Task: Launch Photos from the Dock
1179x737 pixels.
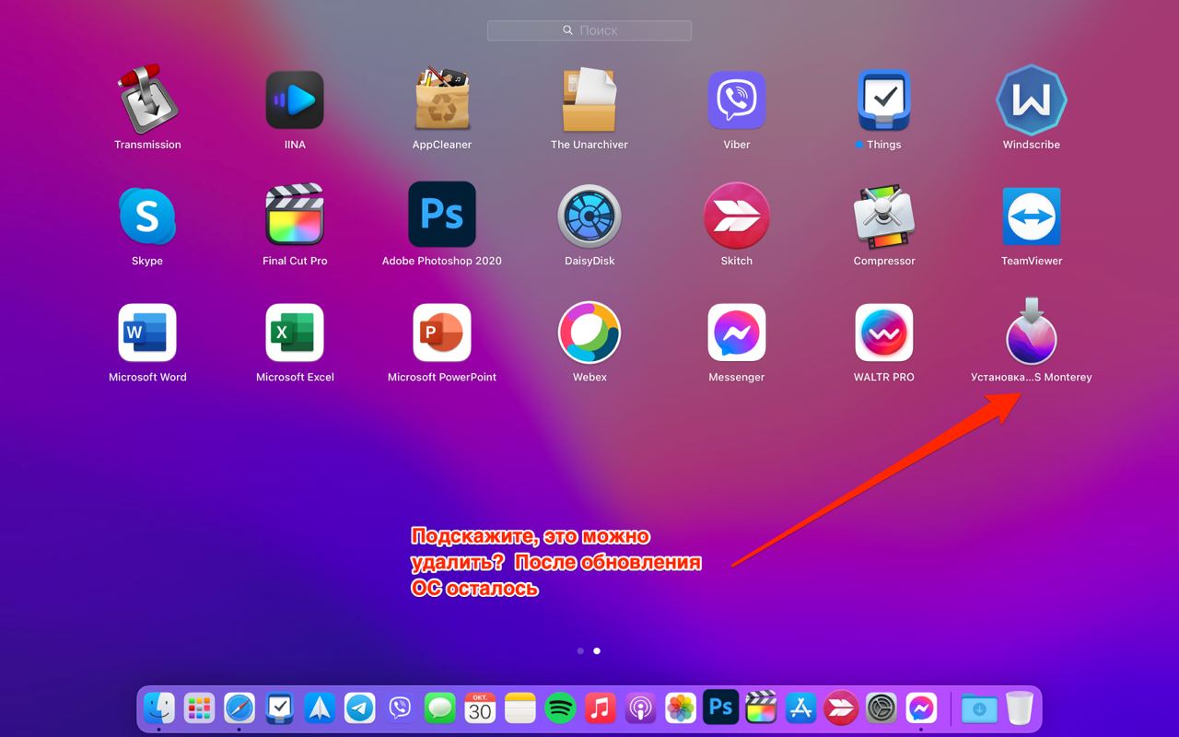Action: click(681, 708)
